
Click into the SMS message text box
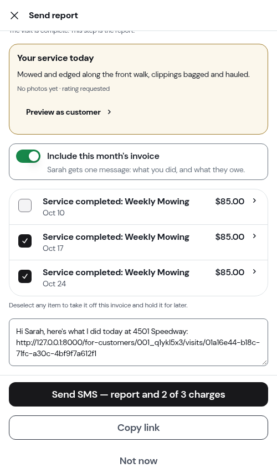coord(138,342)
